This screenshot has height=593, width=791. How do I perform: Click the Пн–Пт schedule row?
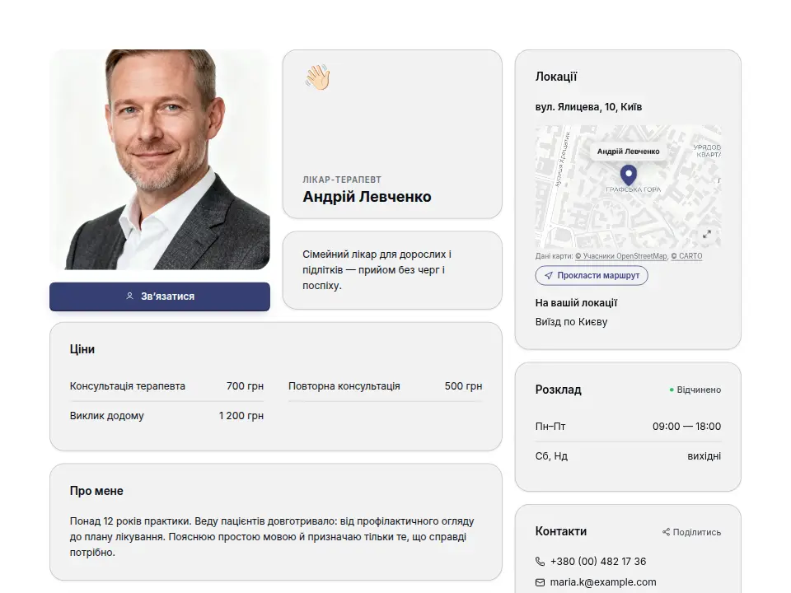coord(628,427)
